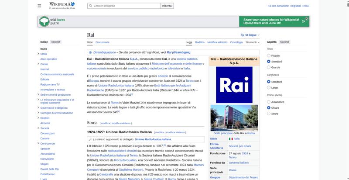Screen dimensions: 349x180
Task: Click the blue Rai logo image
Action: [x=234, y=85]
